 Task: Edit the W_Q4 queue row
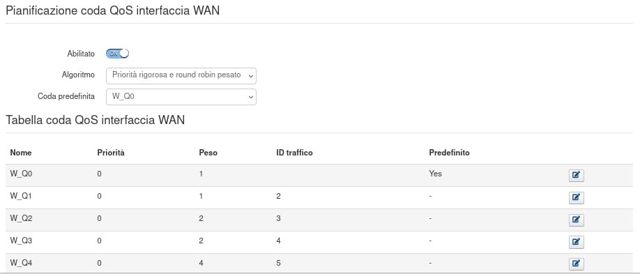(577, 264)
